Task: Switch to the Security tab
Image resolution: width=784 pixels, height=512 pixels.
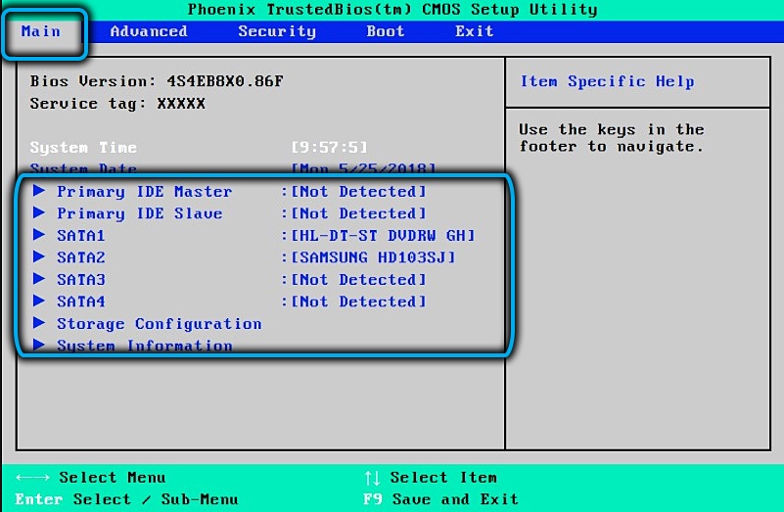Action: [x=277, y=31]
